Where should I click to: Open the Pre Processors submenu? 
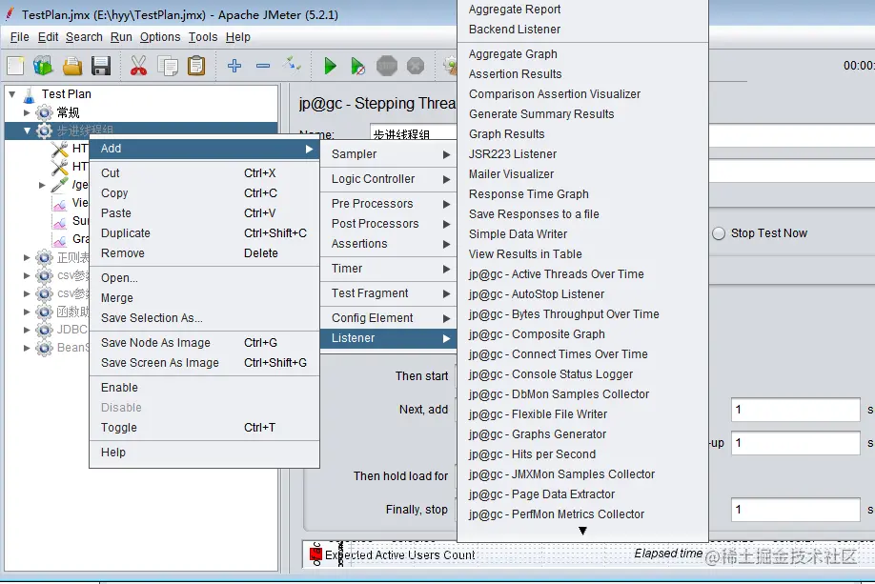[389, 204]
